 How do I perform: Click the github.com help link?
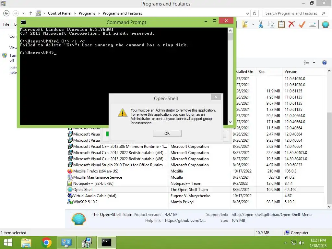(x=185, y=220)
